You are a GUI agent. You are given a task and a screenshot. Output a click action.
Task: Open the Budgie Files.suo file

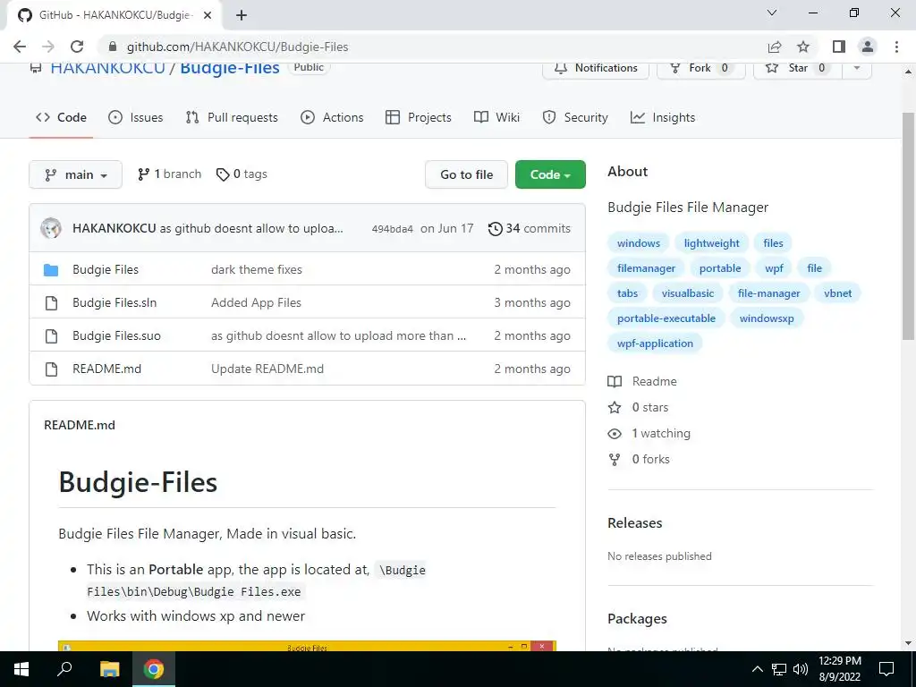[116, 336]
